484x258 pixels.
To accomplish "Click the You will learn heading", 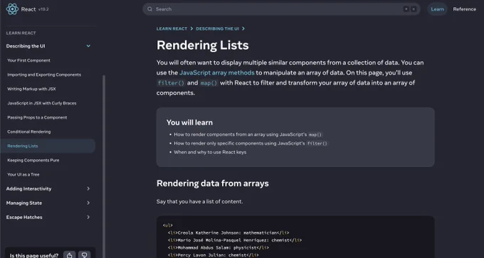I will [x=189, y=122].
